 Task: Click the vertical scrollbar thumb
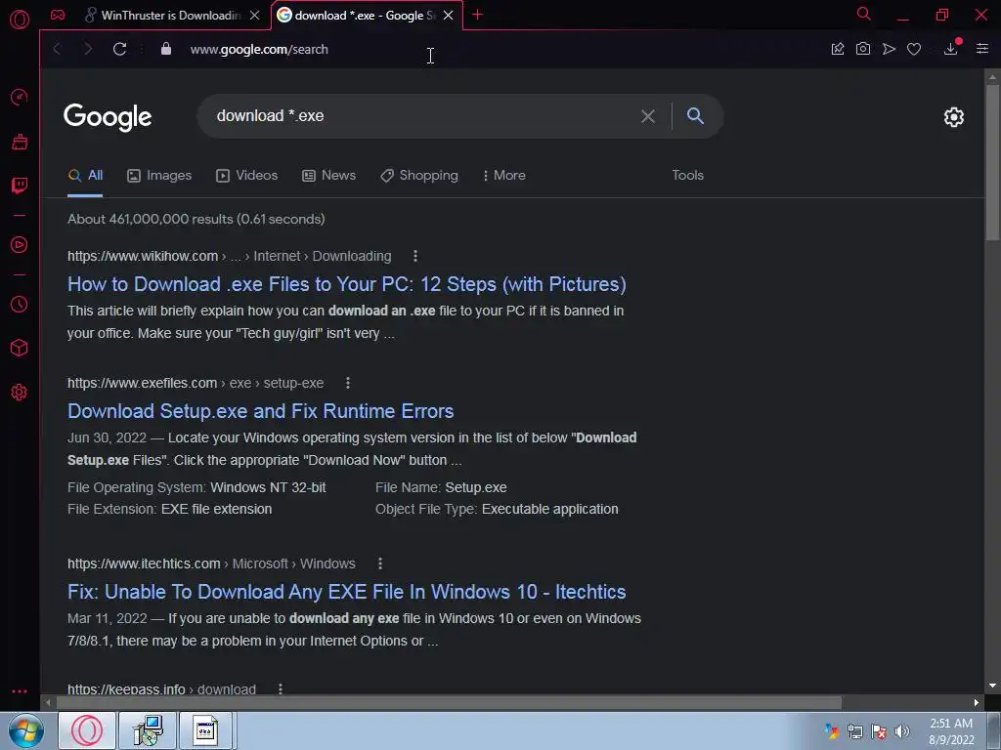point(992,162)
